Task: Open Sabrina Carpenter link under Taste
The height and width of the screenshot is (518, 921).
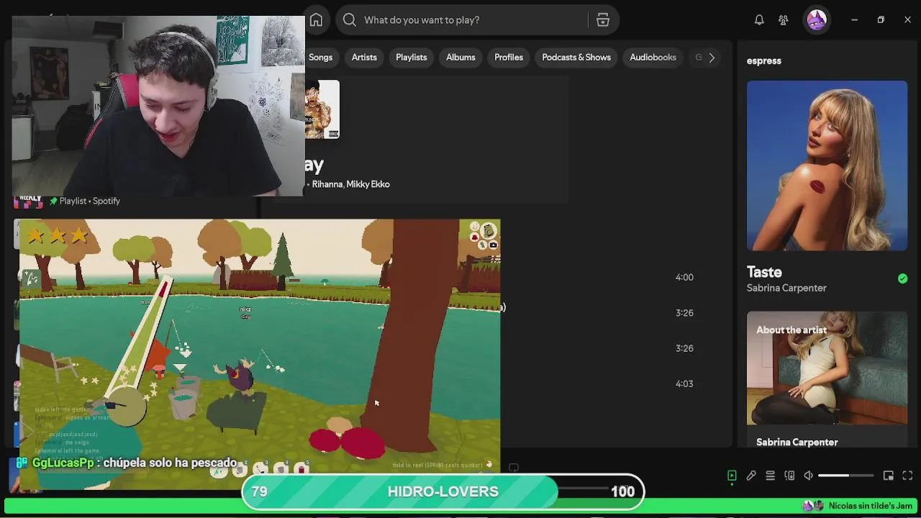Action: pos(786,288)
